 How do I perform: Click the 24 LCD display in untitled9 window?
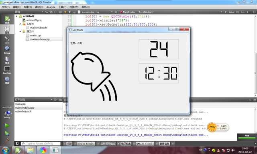(x=159, y=49)
